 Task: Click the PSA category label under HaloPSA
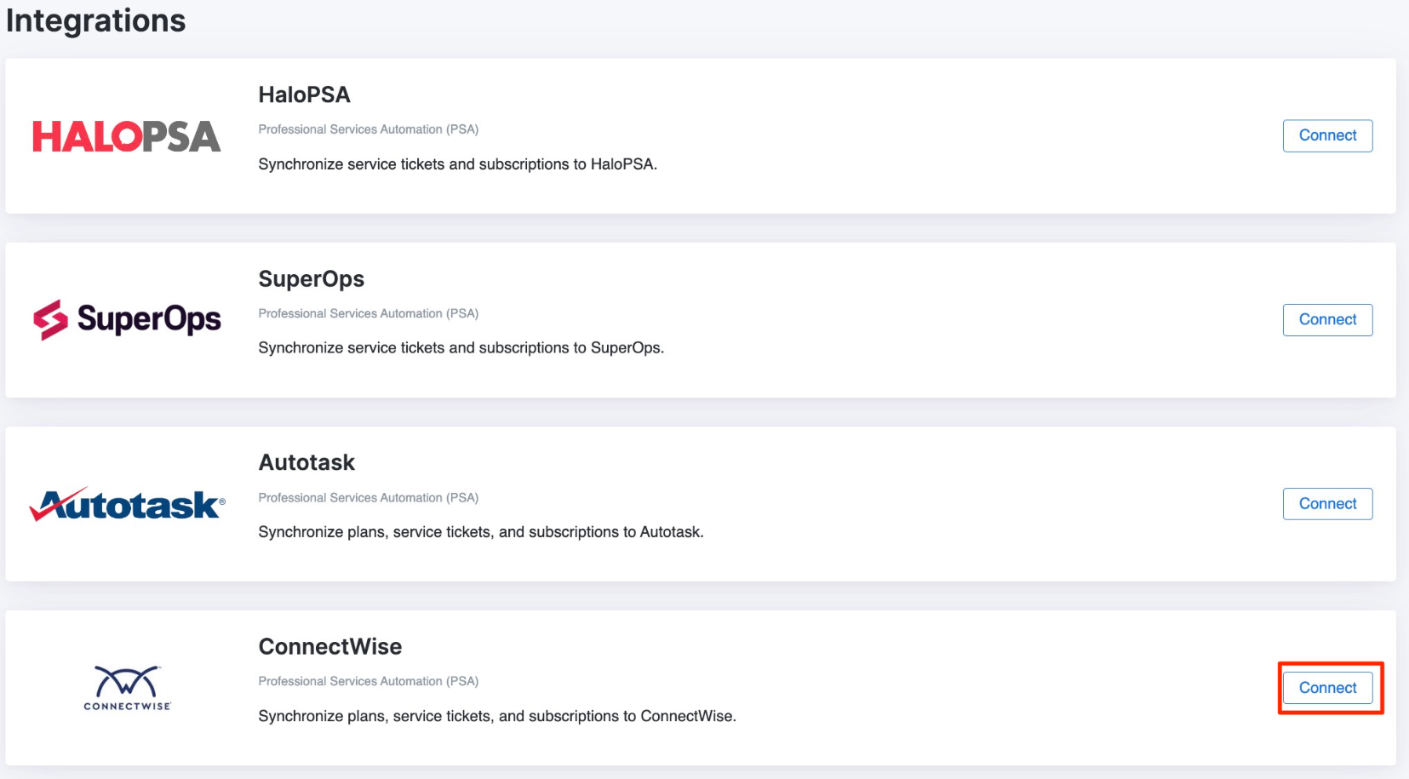point(368,129)
